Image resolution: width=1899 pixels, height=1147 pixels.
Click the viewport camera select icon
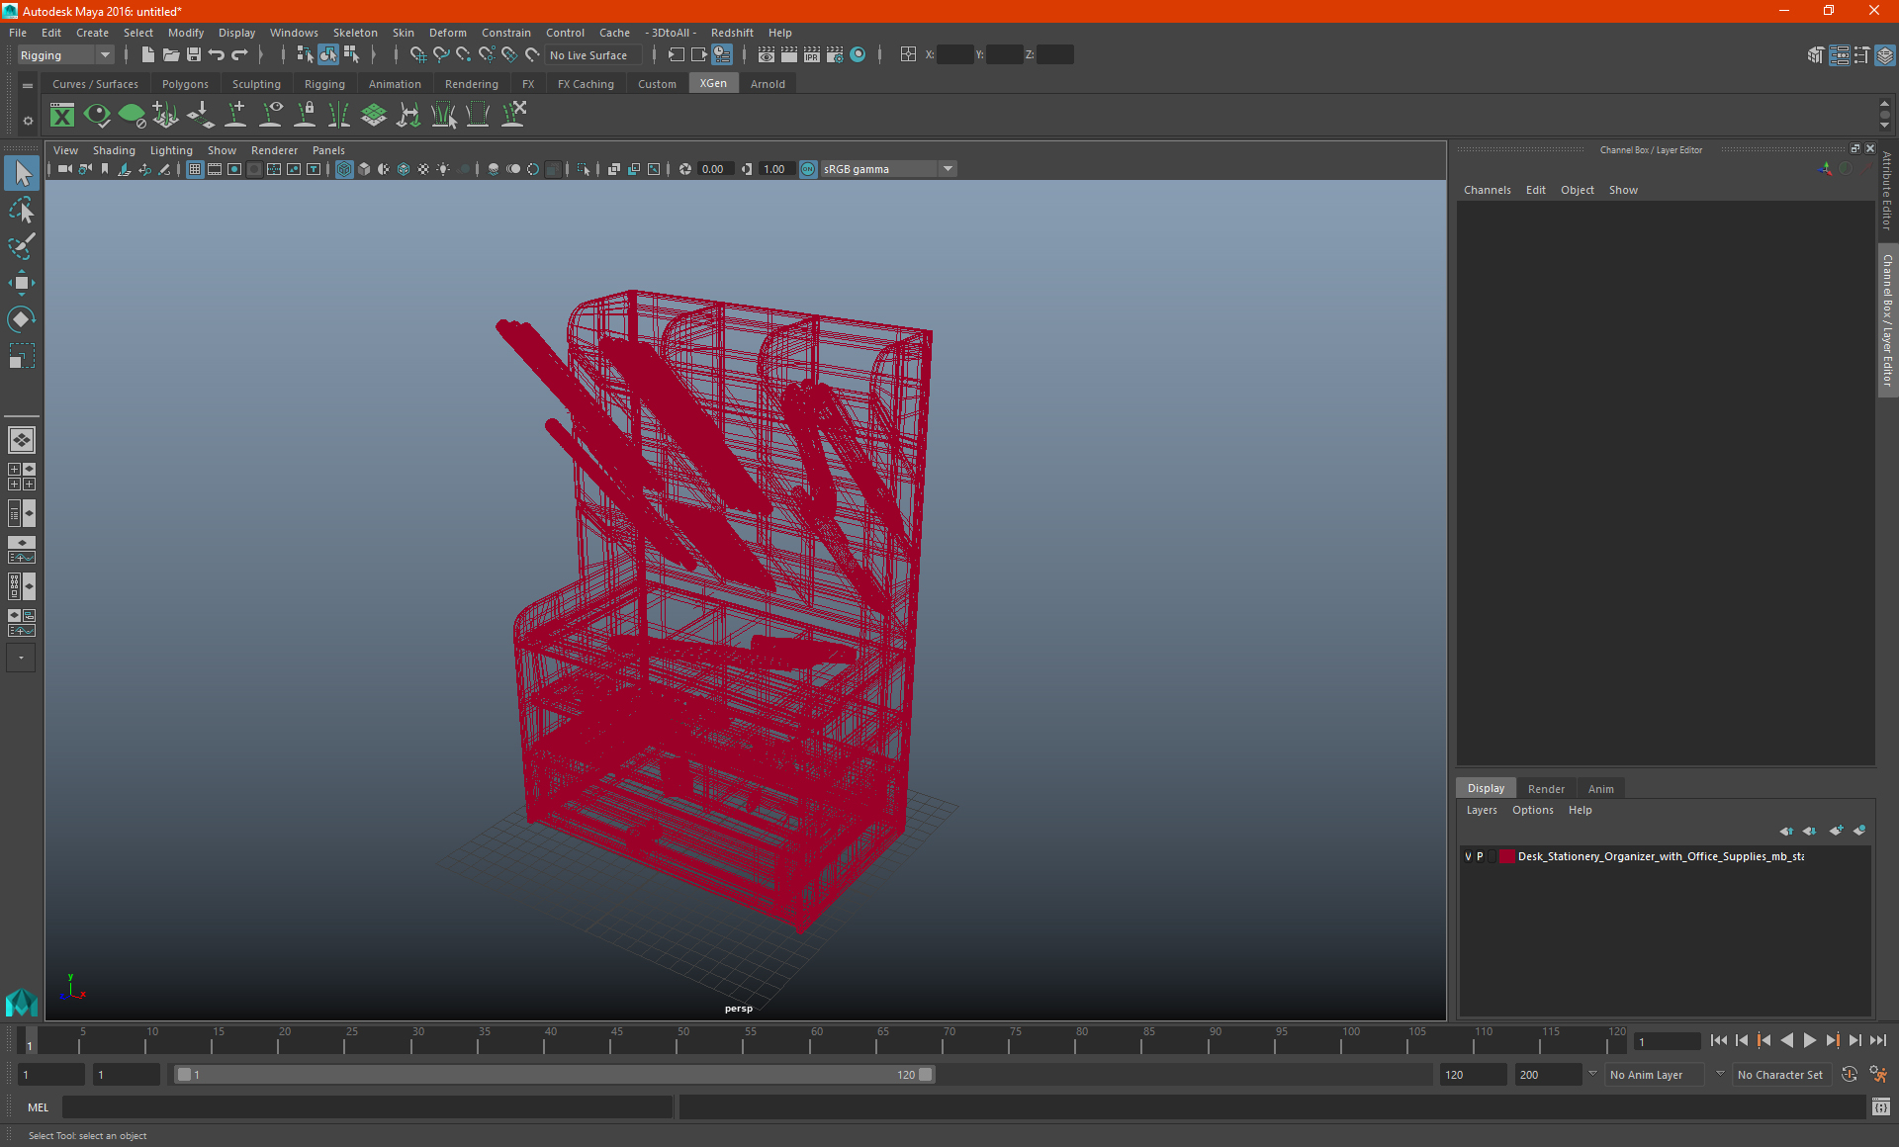[64, 169]
